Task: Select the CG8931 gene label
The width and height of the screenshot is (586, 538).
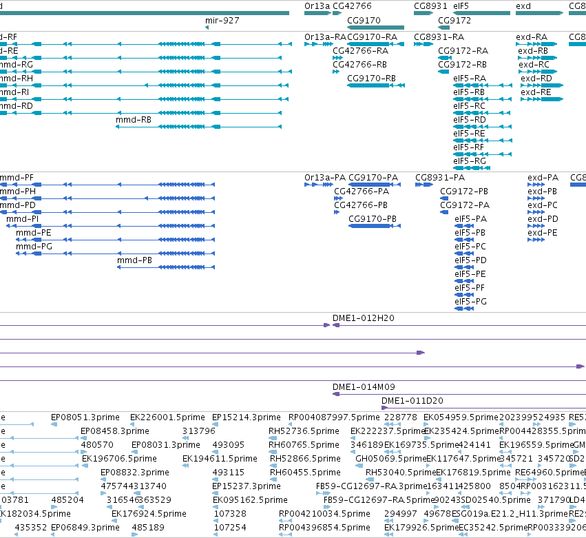Action: click(x=430, y=6)
